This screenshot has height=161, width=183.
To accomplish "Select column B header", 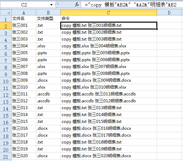I will point(48,12).
